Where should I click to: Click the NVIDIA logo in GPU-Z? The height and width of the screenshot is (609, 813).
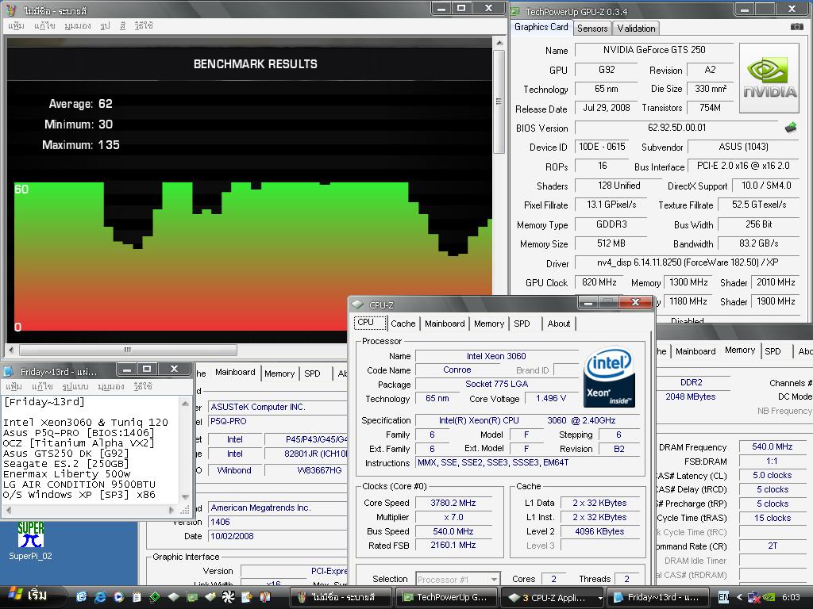[769, 78]
